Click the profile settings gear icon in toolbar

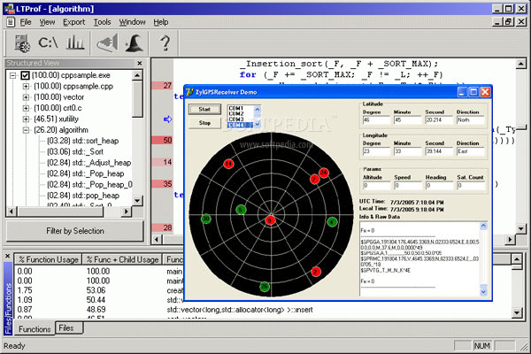click(x=23, y=42)
